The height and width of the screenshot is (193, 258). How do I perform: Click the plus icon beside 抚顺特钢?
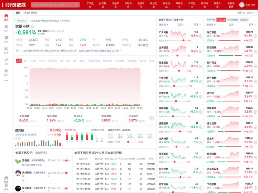click(201, 112)
